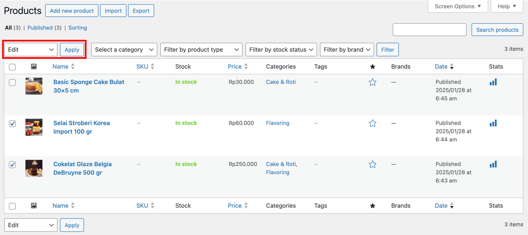This screenshot has height=235, width=528.
Task: View sales stats for Basic Sponge Cake
Action: (493, 82)
